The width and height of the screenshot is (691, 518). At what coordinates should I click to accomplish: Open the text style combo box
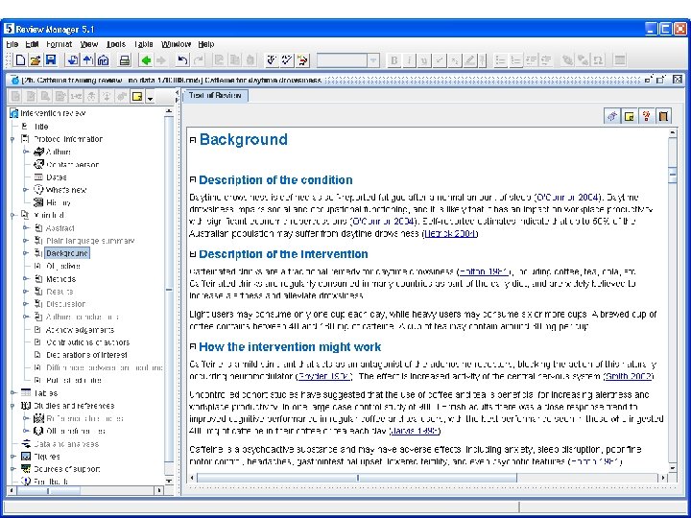click(347, 60)
